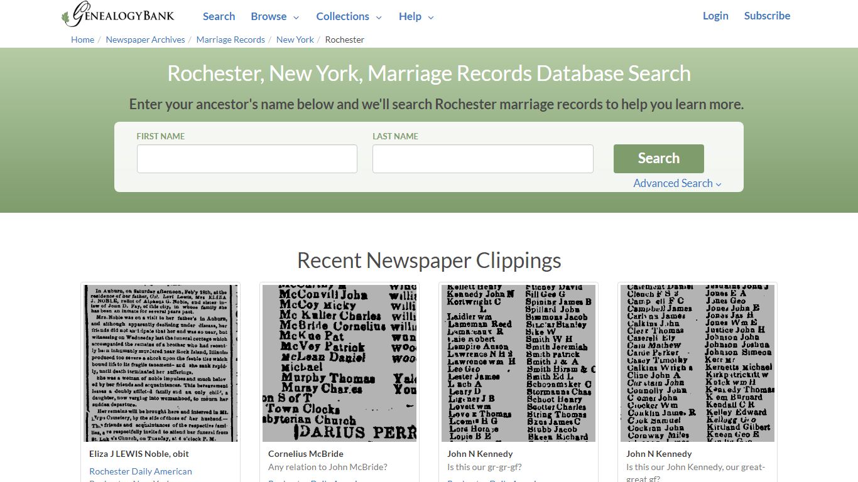Open the 'our John Kennedy, our great-great gf?' clipping thumbnail
The width and height of the screenshot is (858, 482).
click(x=697, y=363)
